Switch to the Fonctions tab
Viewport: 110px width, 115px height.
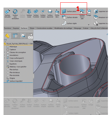(x=8, y=28)
